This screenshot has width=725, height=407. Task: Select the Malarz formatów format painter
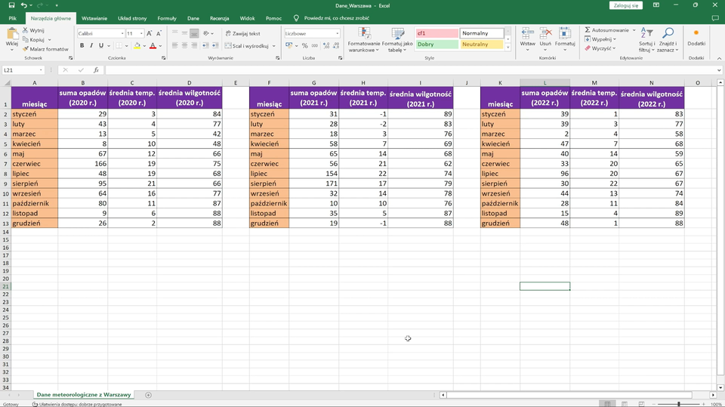coord(47,49)
